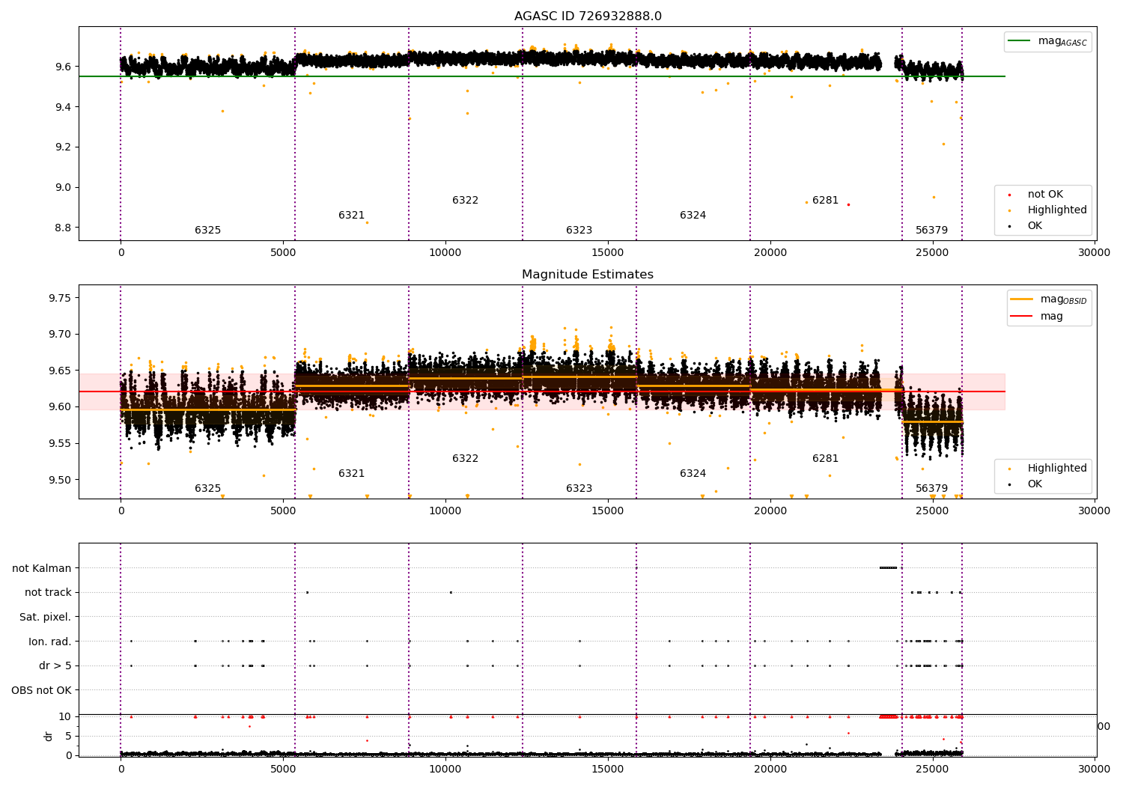
Task: Click the 9.0 y-axis tick in top plot
Action: click(x=64, y=187)
